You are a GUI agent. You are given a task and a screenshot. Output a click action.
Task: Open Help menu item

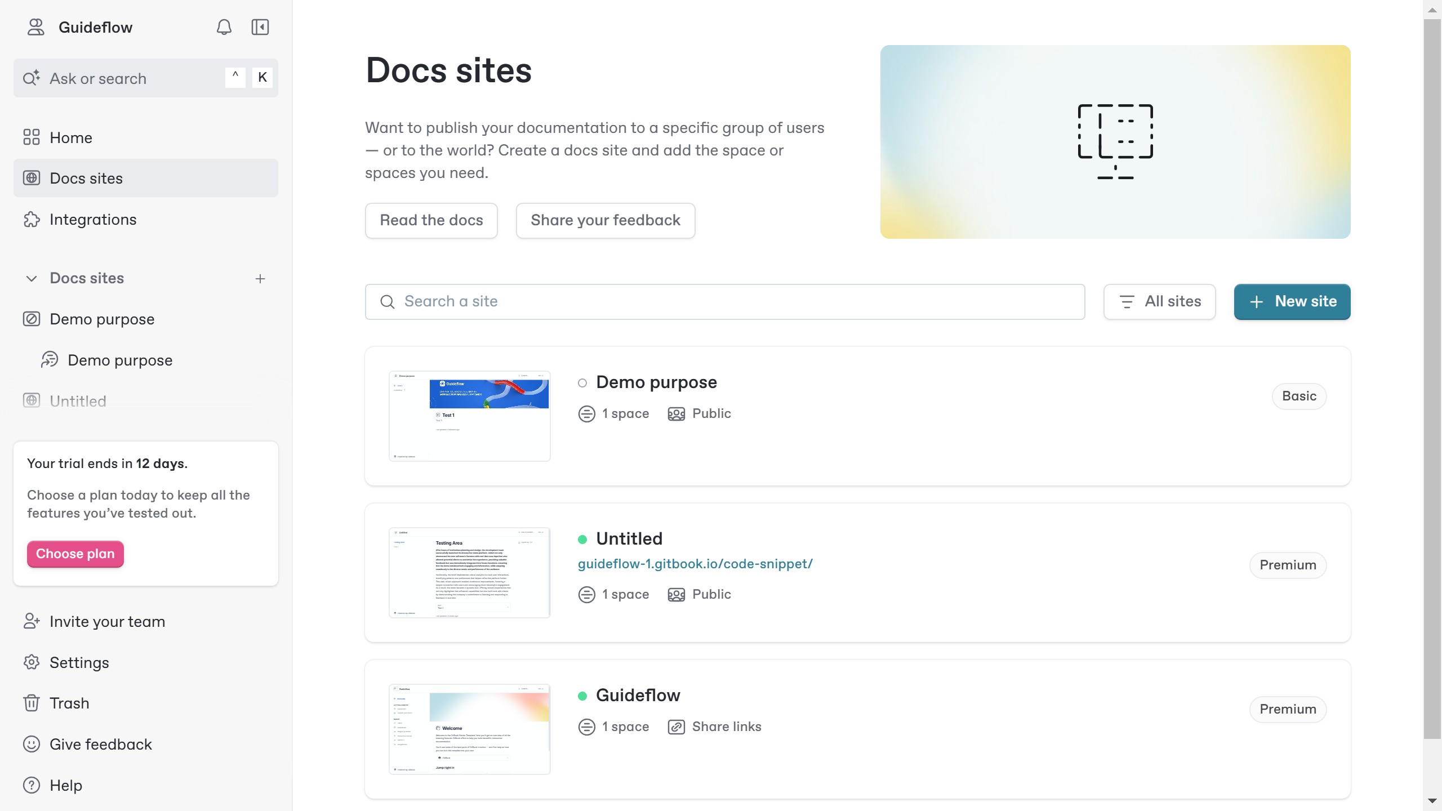[x=145, y=785]
